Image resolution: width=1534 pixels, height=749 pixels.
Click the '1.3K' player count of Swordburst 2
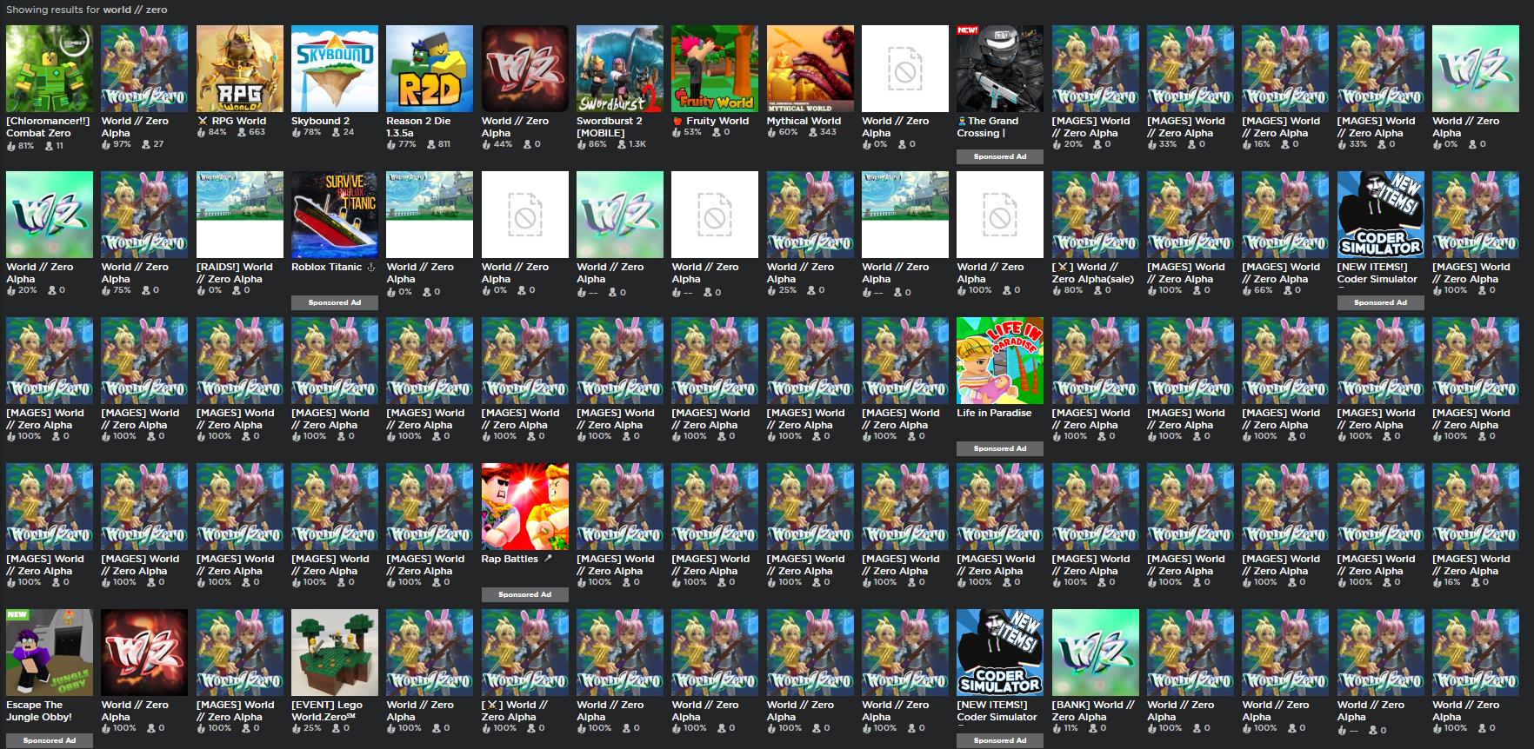(x=637, y=144)
